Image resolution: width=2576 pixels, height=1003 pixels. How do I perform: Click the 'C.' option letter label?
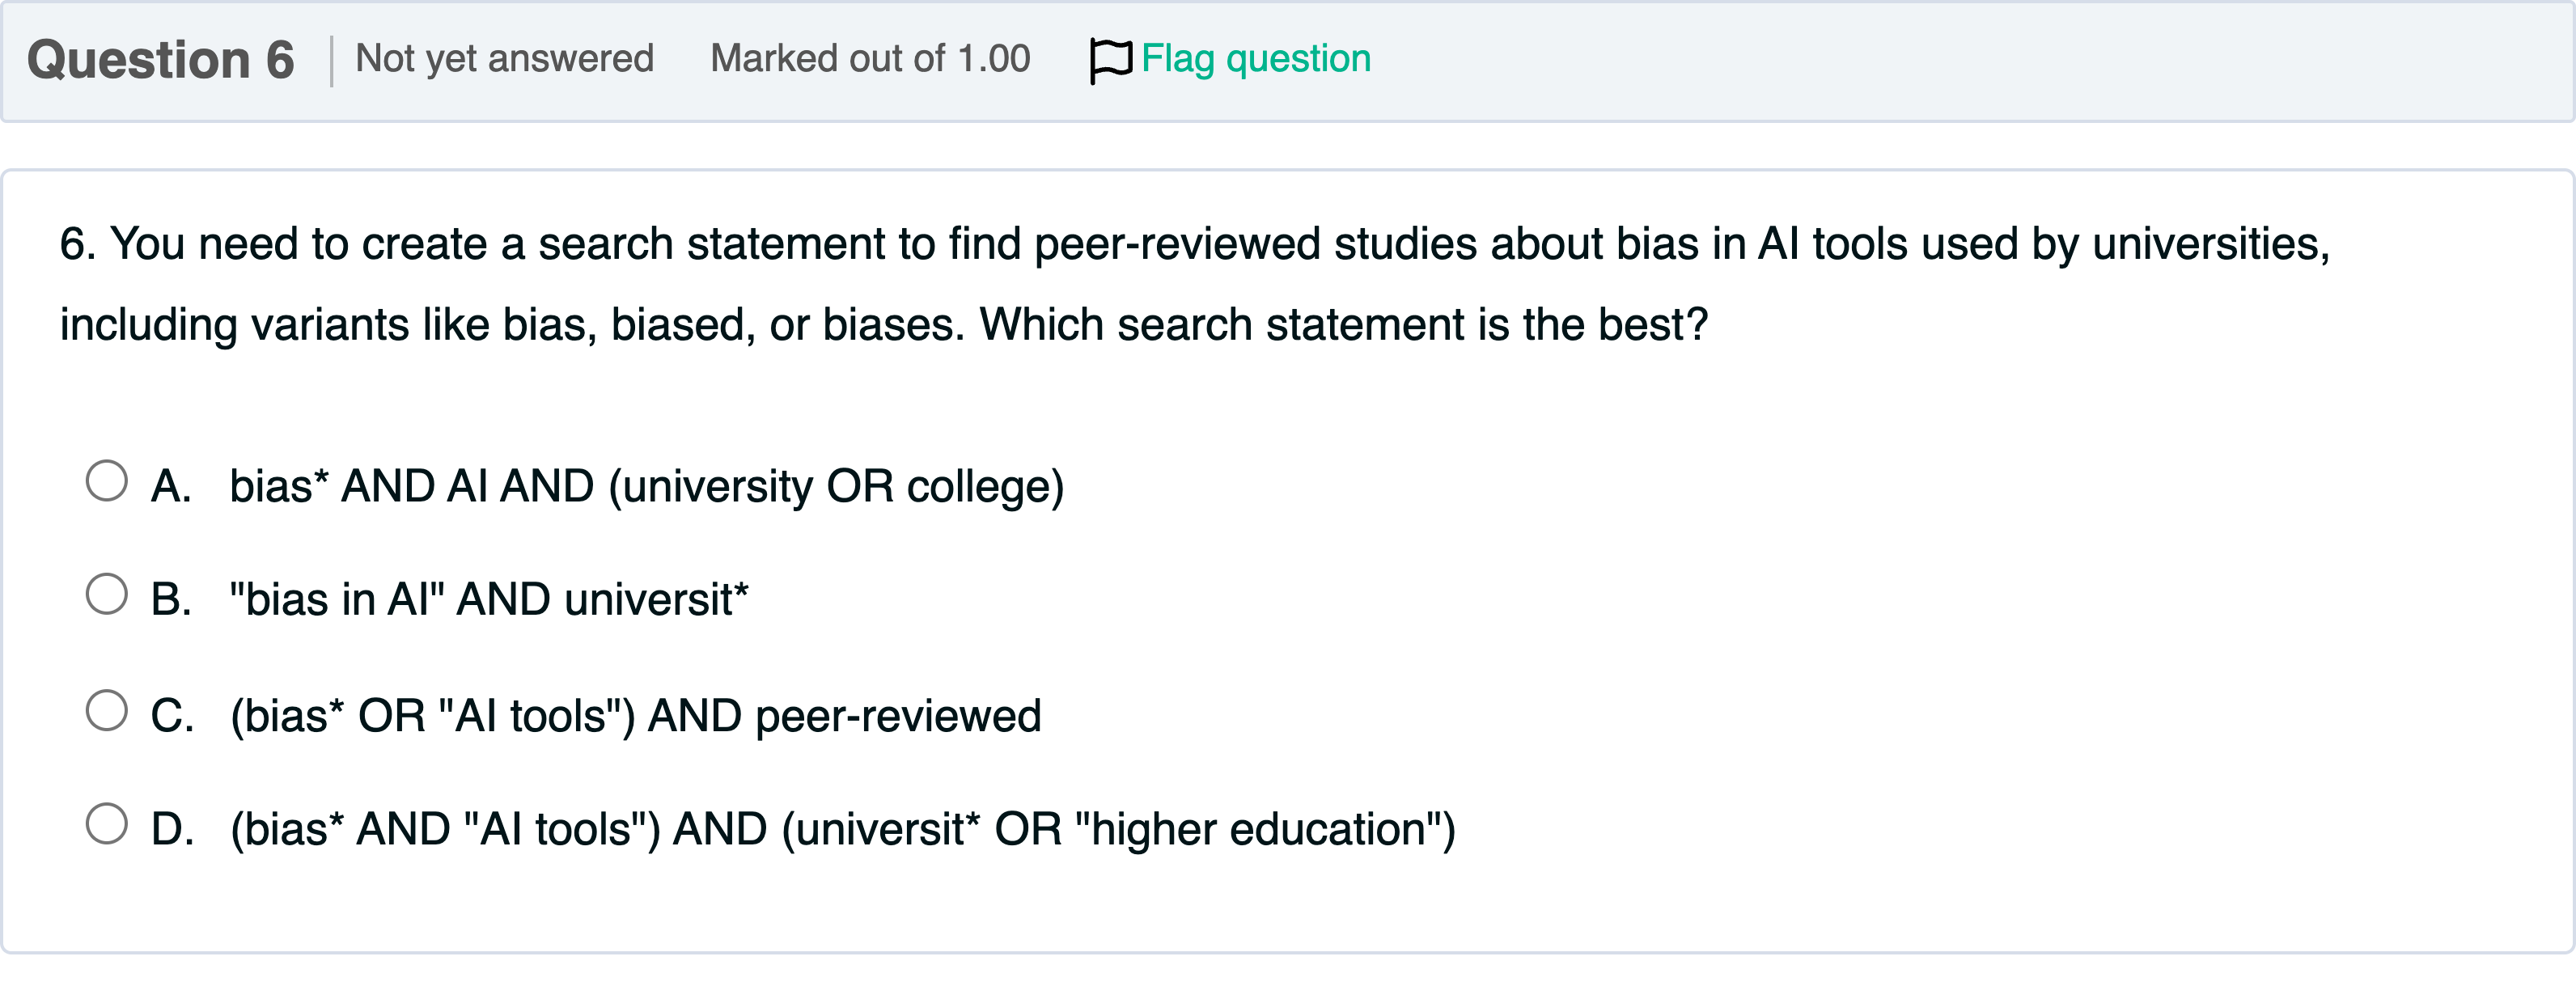(x=172, y=716)
